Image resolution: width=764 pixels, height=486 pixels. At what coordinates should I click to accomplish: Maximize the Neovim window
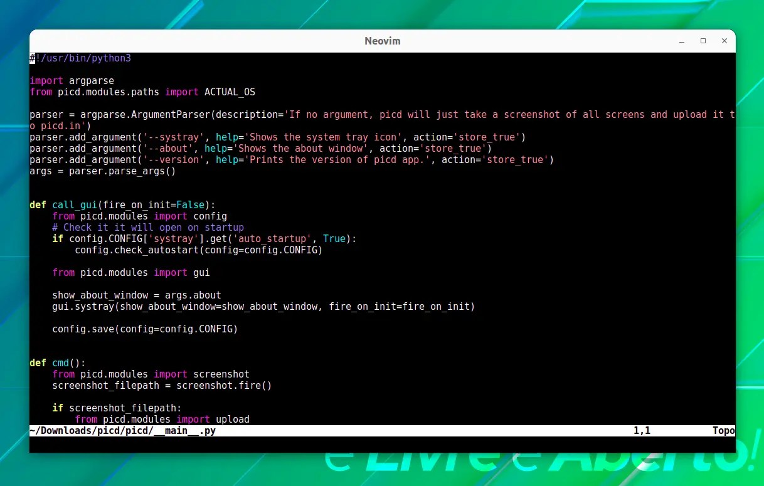[703, 41]
